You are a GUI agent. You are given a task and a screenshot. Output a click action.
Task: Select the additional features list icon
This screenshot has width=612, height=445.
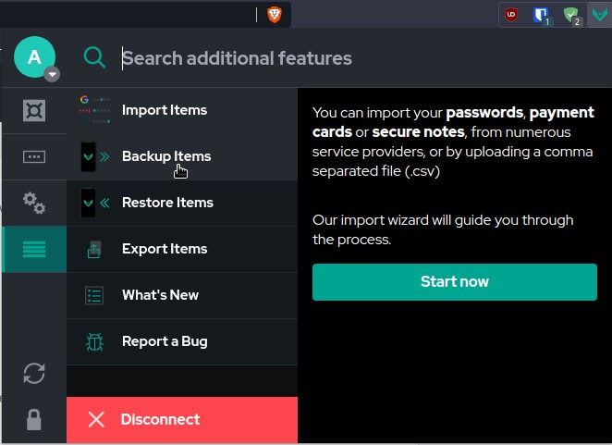[x=34, y=249]
